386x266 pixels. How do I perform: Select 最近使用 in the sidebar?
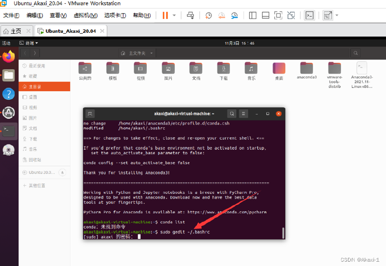pos(44,66)
